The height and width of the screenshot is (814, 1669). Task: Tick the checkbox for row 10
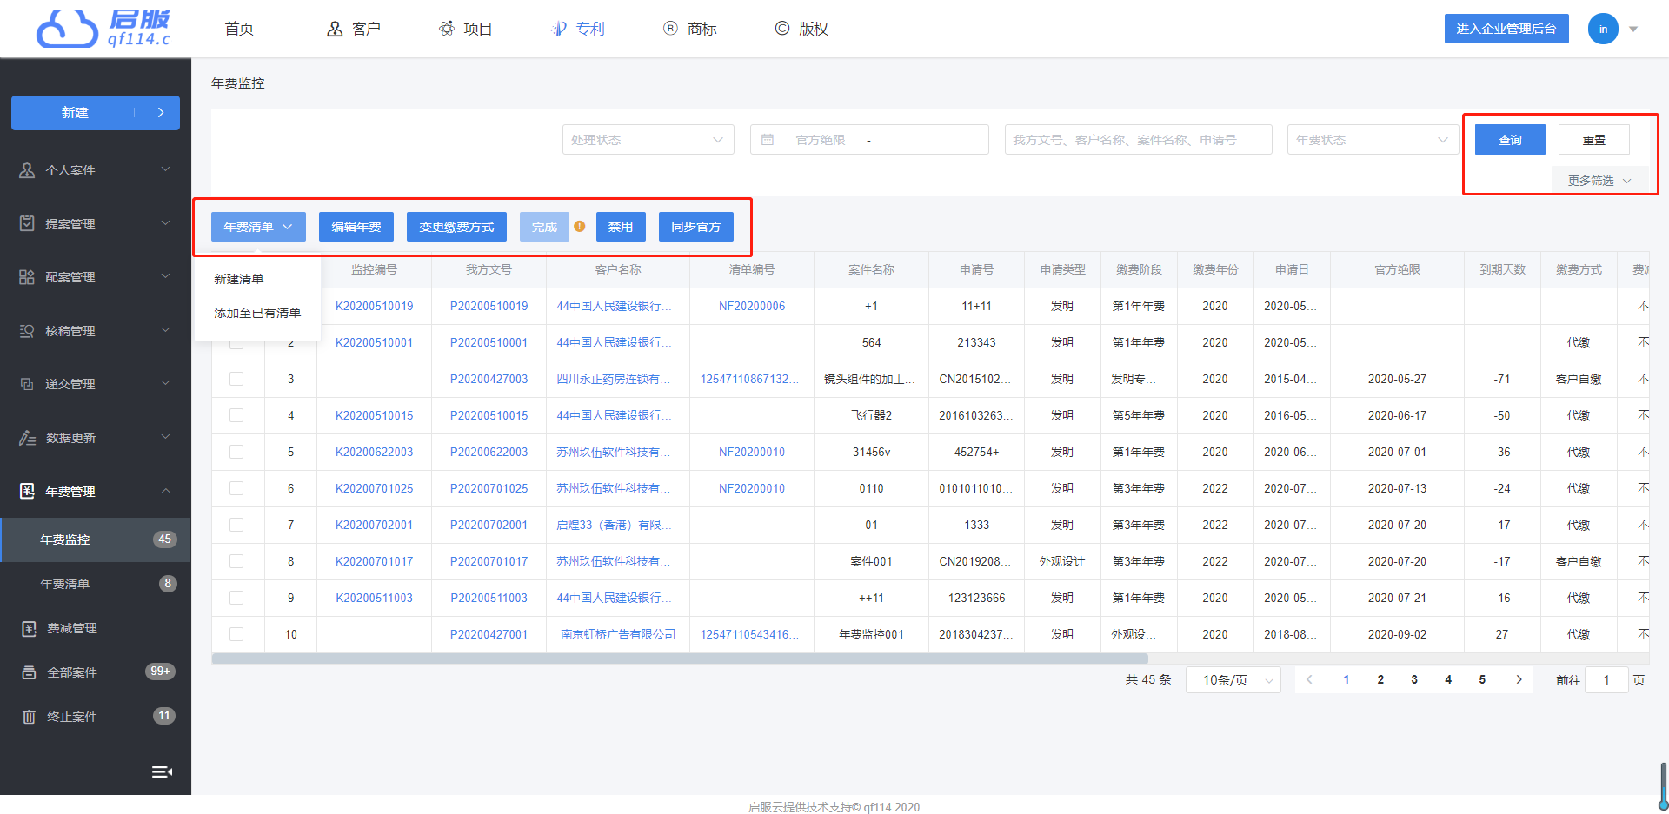point(236,634)
